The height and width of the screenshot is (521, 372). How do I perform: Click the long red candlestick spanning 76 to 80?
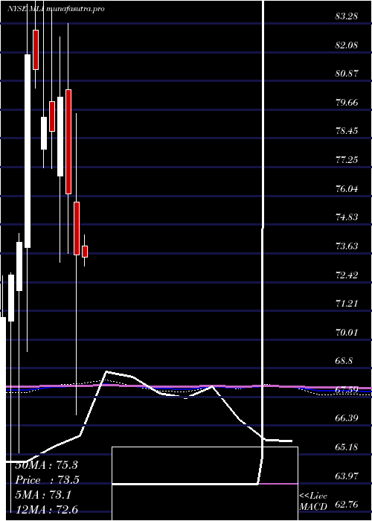(x=68, y=141)
